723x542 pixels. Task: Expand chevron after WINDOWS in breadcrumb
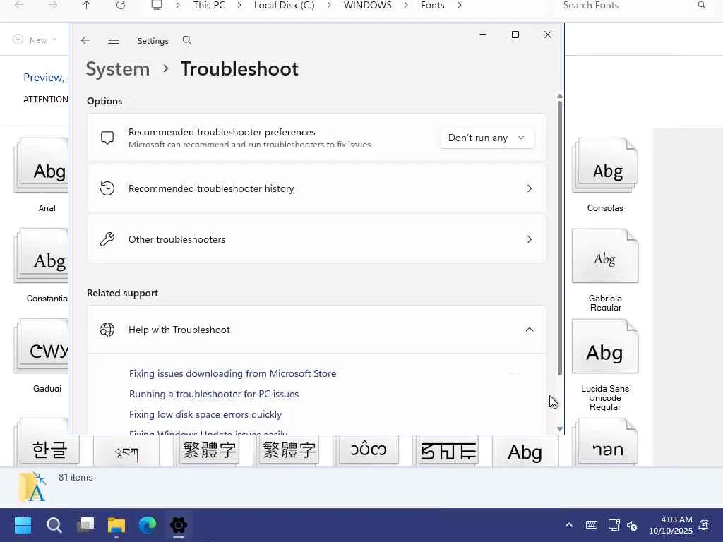point(406,5)
